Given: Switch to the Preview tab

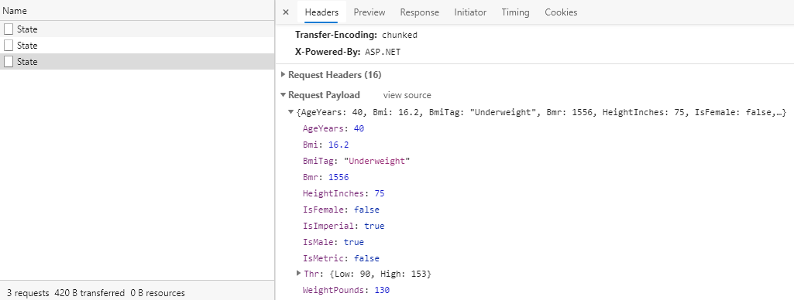Looking at the screenshot, I should coord(370,12).
